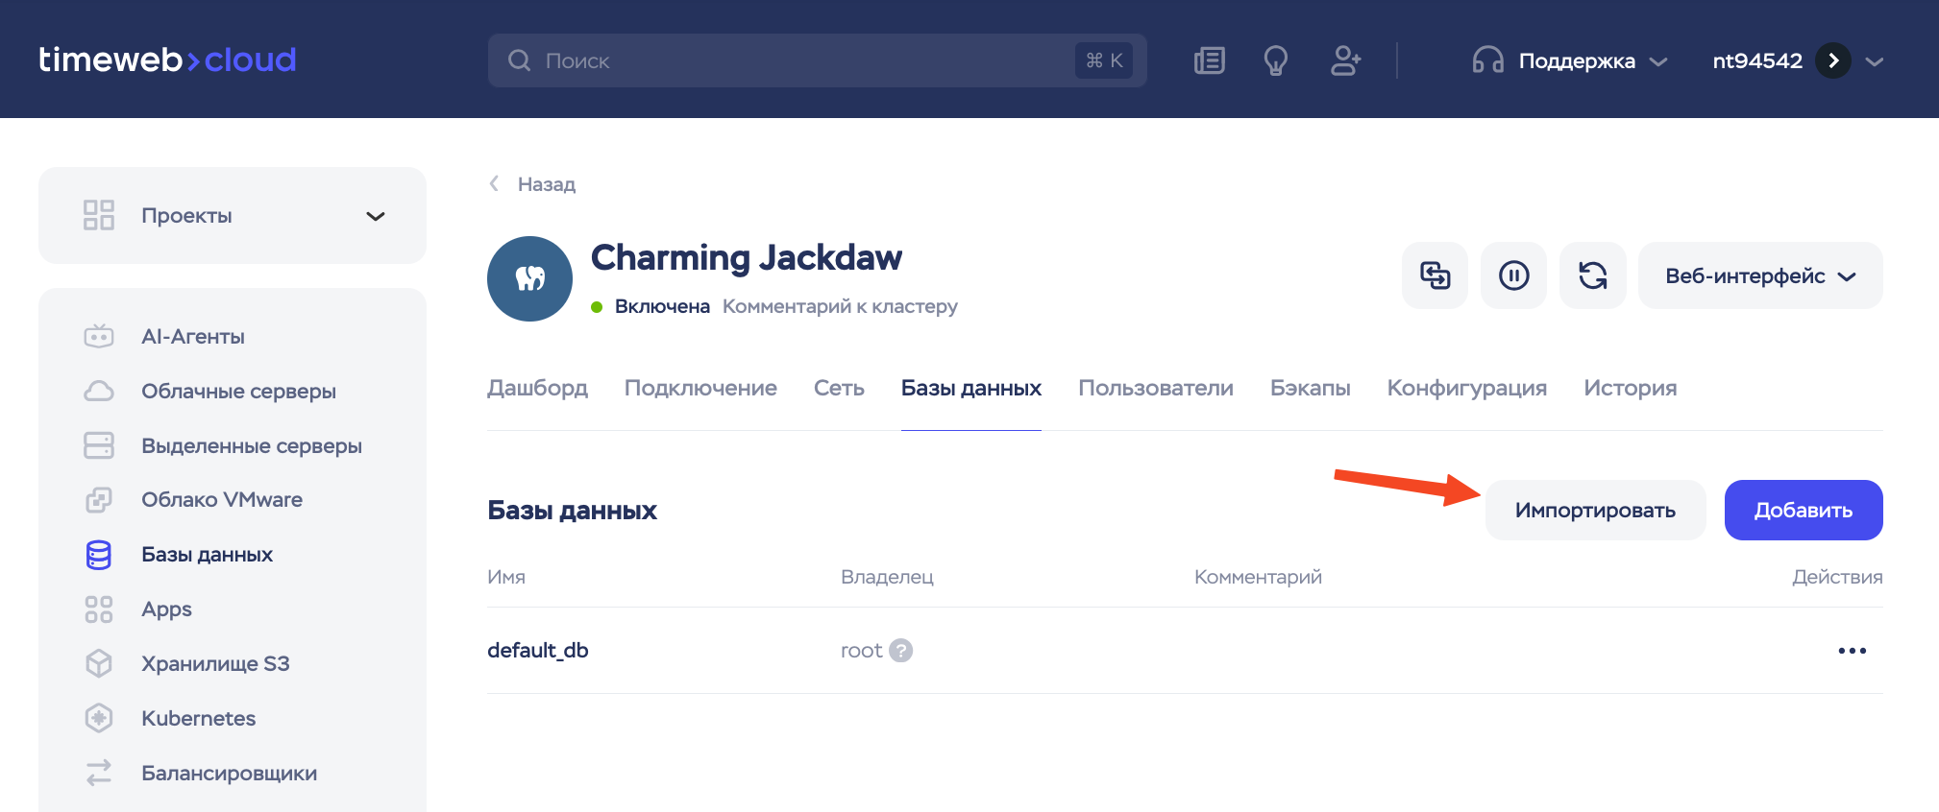The height and width of the screenshot is (812, 1939).
Task: Click the Импортировать button
Action: [x=1595, y=510]
